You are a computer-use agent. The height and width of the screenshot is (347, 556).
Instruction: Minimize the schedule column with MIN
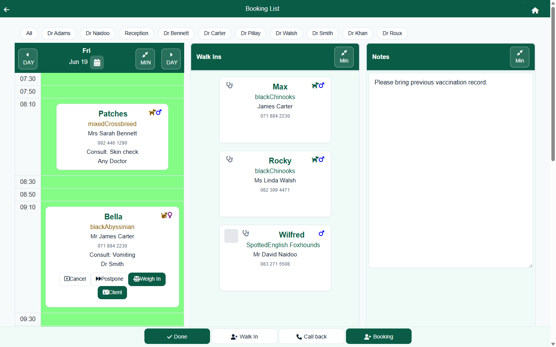click(x=145, y=59)
